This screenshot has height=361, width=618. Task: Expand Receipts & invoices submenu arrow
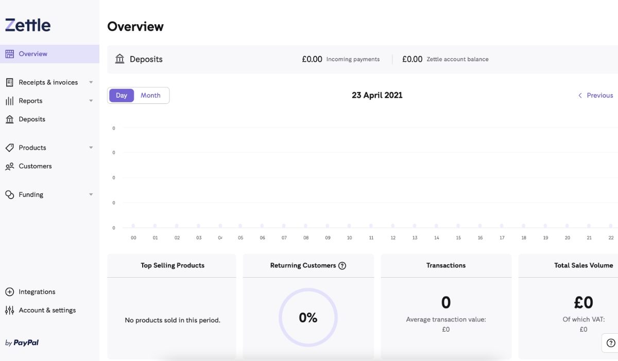(x=91, y=82)
